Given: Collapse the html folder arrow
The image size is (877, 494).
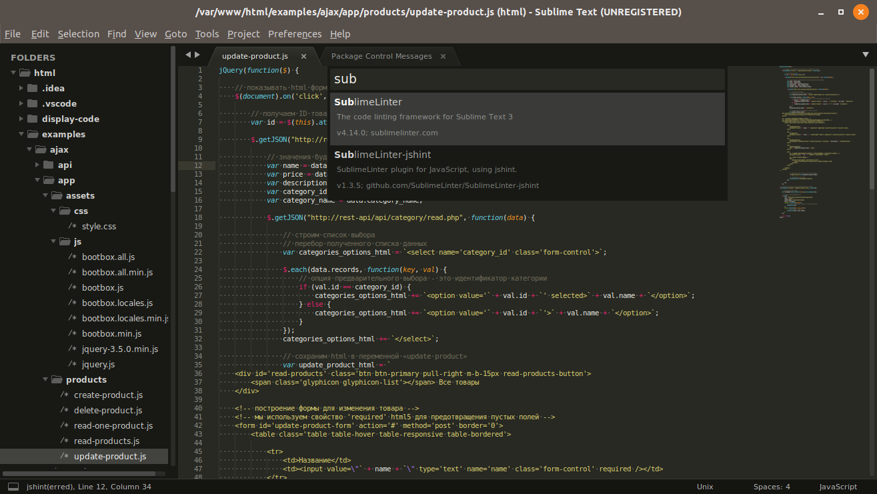Looking at the screenshot, I should click(x=13, y=73).
